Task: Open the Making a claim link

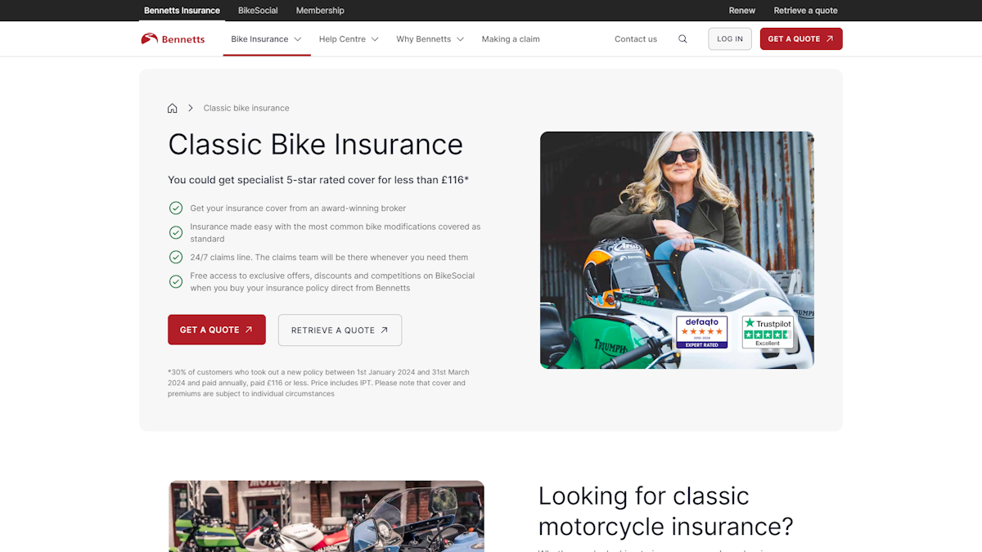Action: 511,38
